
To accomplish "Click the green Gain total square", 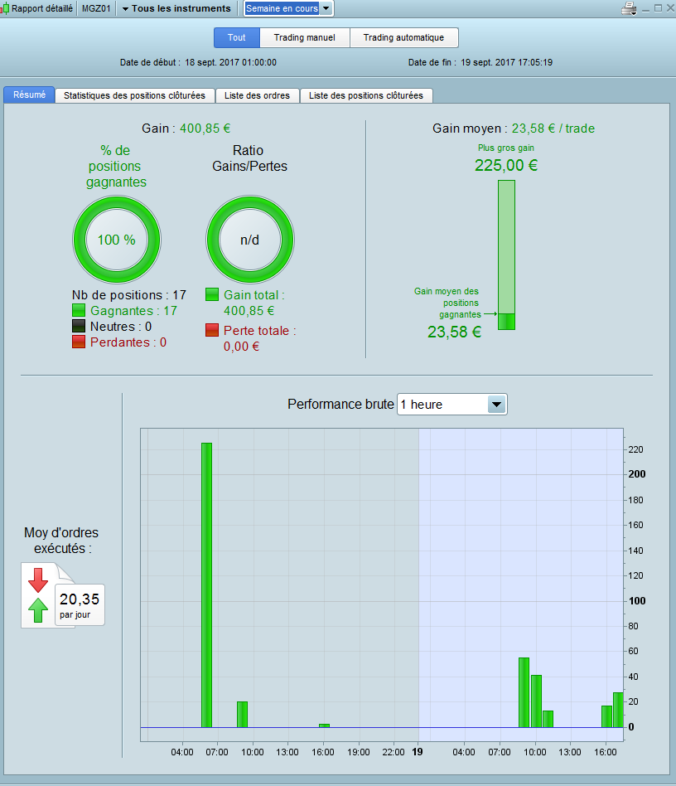I will (212, 295).
